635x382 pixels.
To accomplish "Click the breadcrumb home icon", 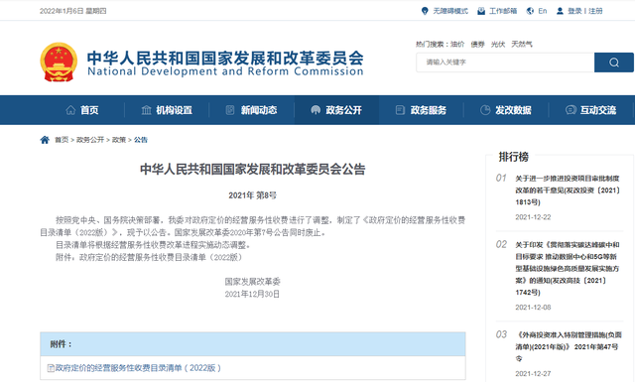I will (x=45, y=140).
